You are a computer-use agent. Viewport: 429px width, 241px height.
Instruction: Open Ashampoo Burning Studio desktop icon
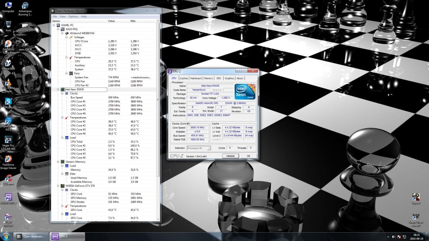25,5
